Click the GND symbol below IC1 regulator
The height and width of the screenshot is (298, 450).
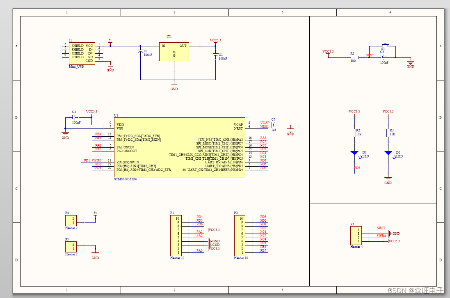click(174, 87)
